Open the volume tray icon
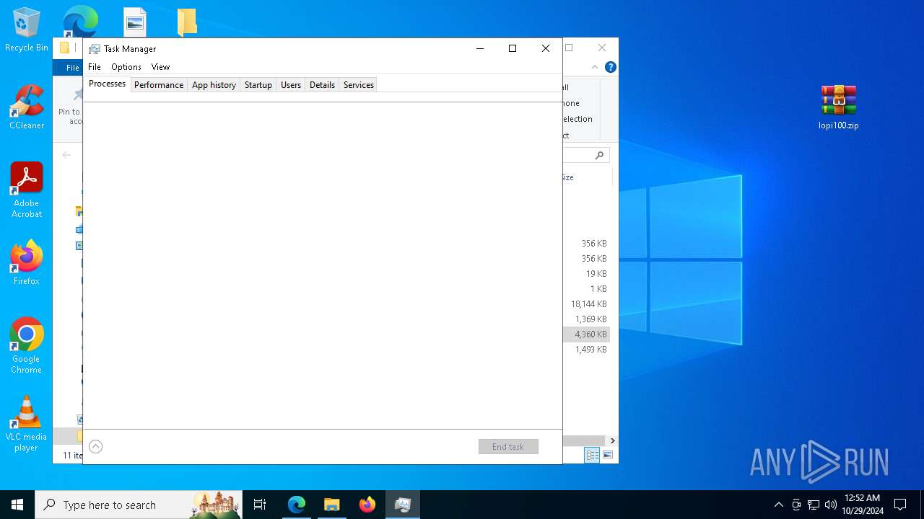Viewport: 924px width, 519px height. pos(830,505)
